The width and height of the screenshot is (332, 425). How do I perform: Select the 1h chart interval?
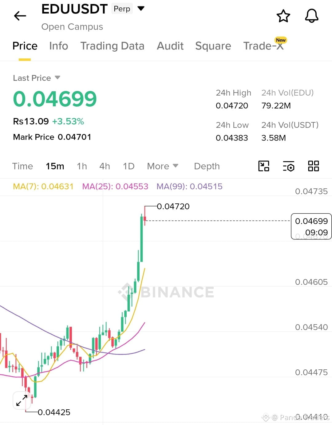pyautogui.click(x=82, y=166)
